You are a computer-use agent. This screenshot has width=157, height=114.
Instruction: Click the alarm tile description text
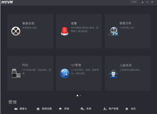pos(85,29)
